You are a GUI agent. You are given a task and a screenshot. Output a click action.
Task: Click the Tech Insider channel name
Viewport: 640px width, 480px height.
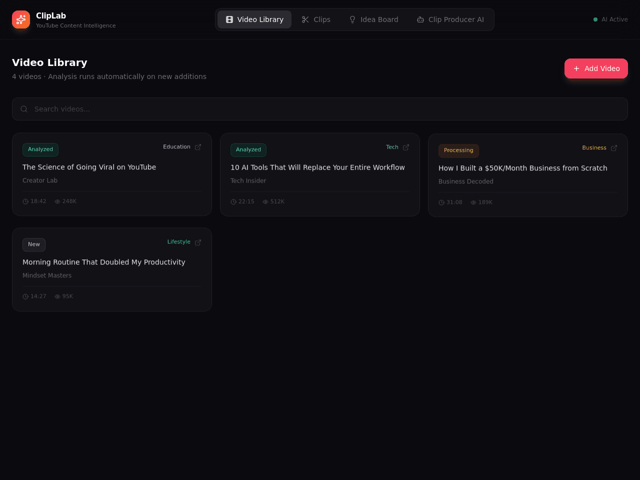coord(248,181)
